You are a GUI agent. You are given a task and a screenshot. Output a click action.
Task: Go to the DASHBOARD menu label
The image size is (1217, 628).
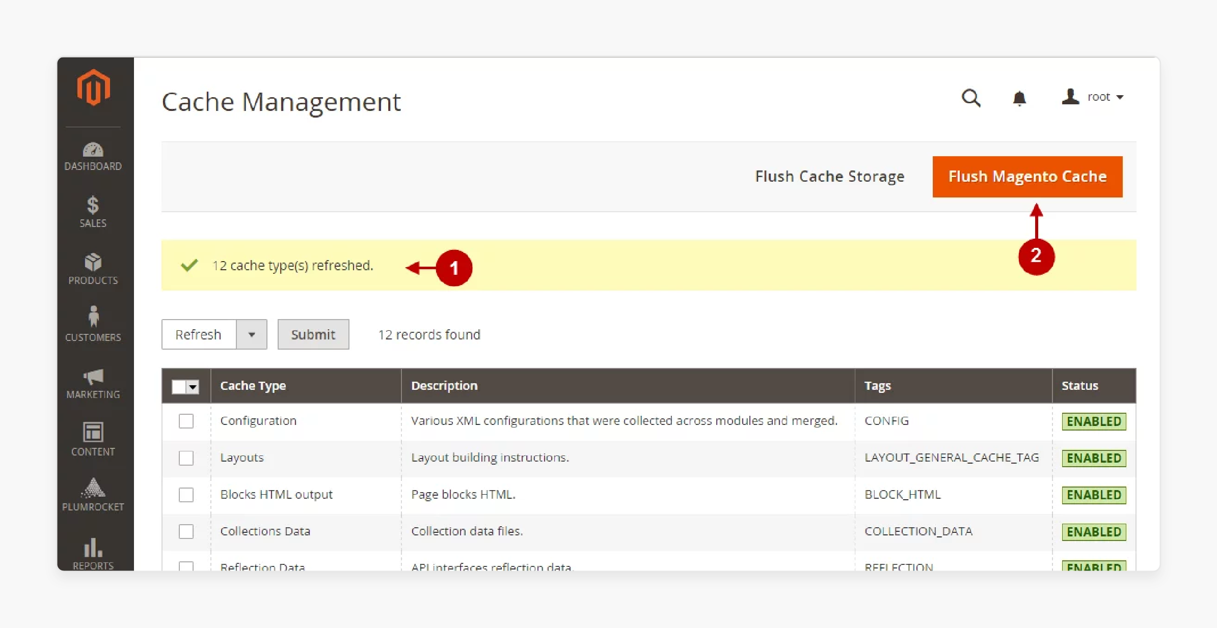[x=93, y=166]
